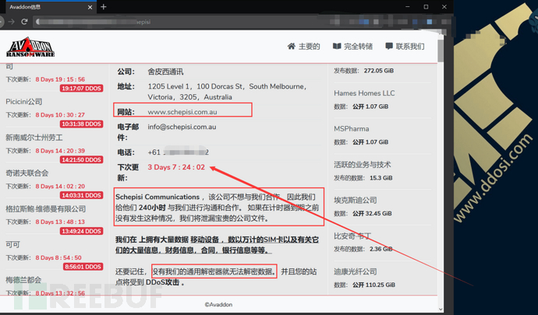Open the 奇诺夫联合会 entry

click(x=27, y=173)
